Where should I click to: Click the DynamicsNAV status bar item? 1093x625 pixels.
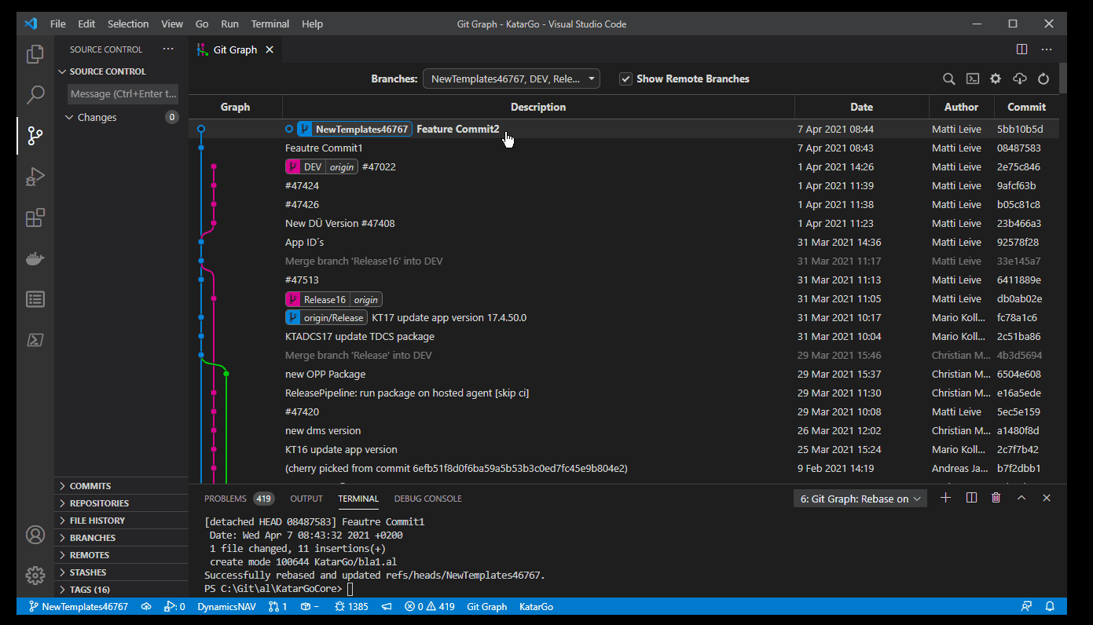[x=226, y=607]
